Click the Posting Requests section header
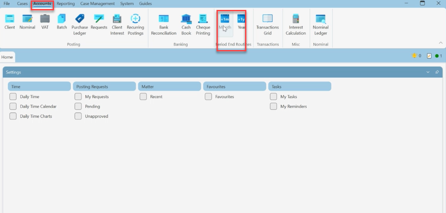Image resolution: width=446 pixels, height=213 pixels. click(x=105, y=87)
